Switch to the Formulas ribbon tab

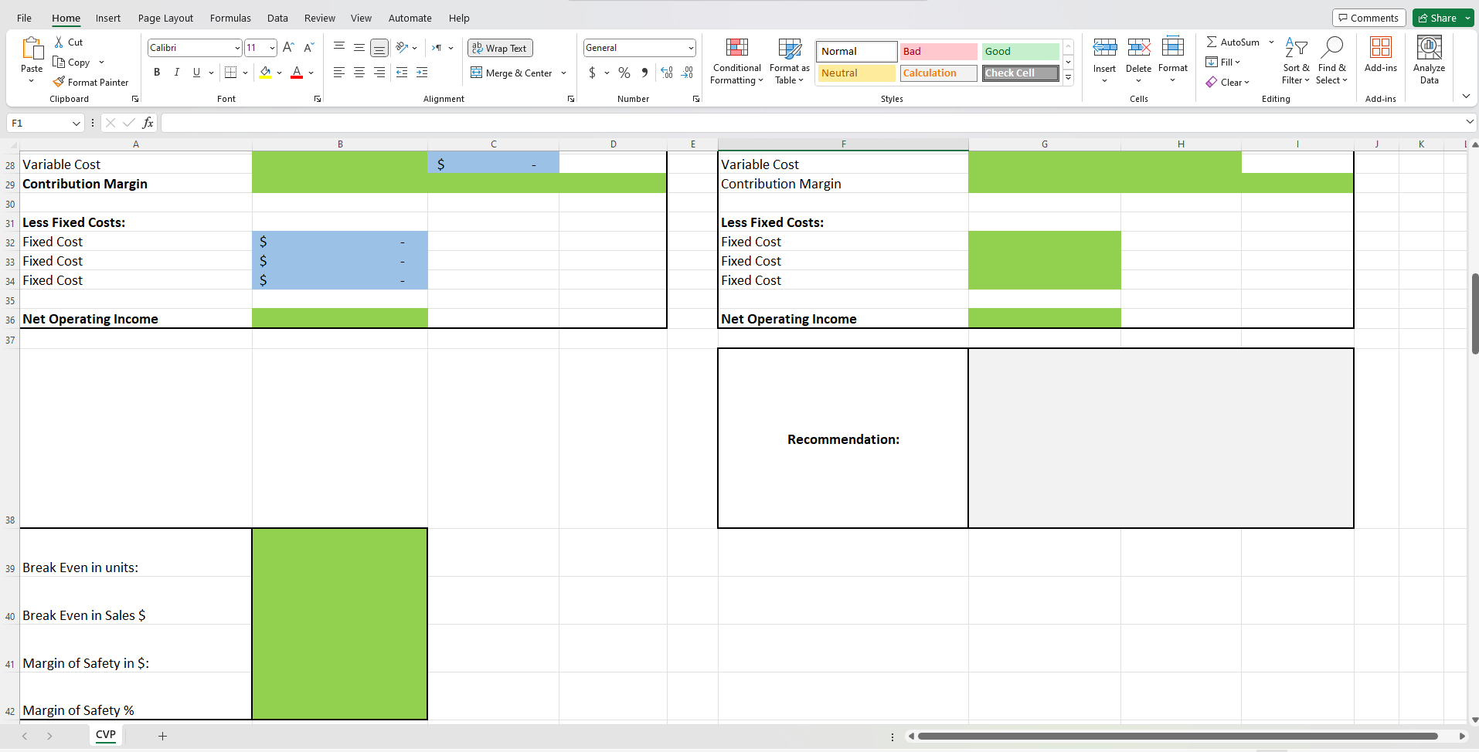coord(230,18)
